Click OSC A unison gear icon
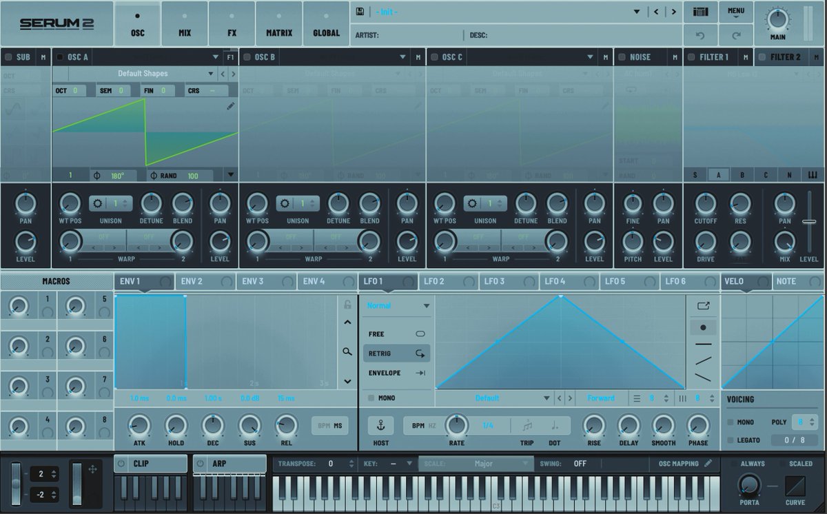 (98, 203)
